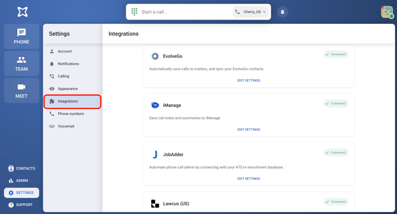
Task: Open Phone numbers settings
Action: [73, 114]
